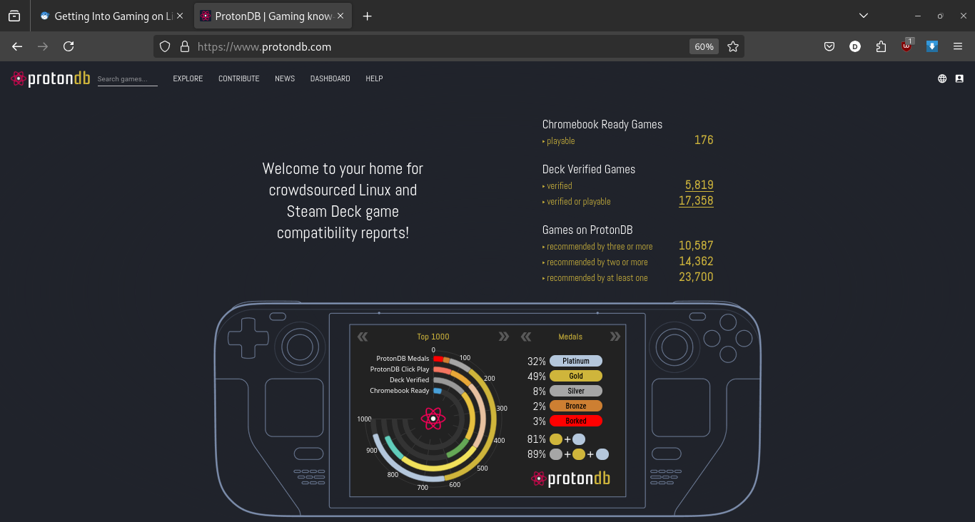The width and height of the screenshot is (975, 522).
Task: Reload the page with the refresh icon
Action: (x=69, y=46)
